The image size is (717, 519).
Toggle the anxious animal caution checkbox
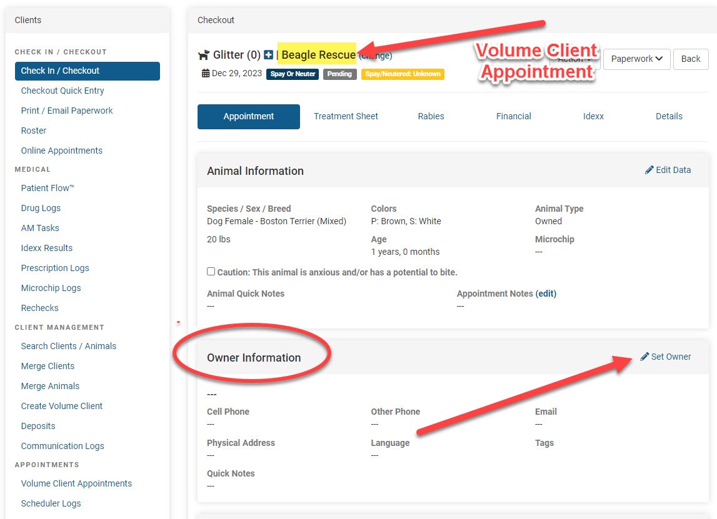(211, 272)
